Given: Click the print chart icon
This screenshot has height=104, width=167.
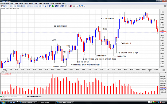Looking at the screenshot, I should coord(74,6).
